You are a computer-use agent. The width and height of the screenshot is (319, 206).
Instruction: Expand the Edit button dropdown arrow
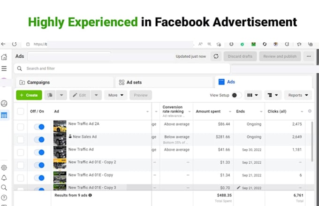point(96,95)
